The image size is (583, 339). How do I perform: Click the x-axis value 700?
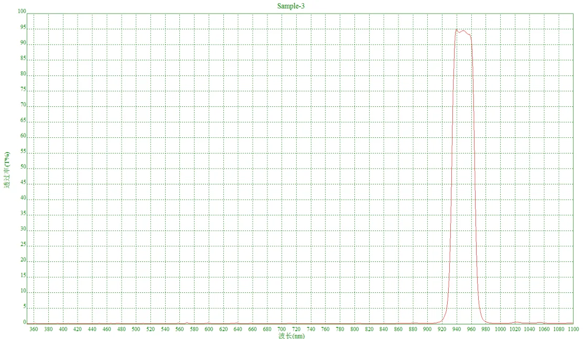click(282, 329)
